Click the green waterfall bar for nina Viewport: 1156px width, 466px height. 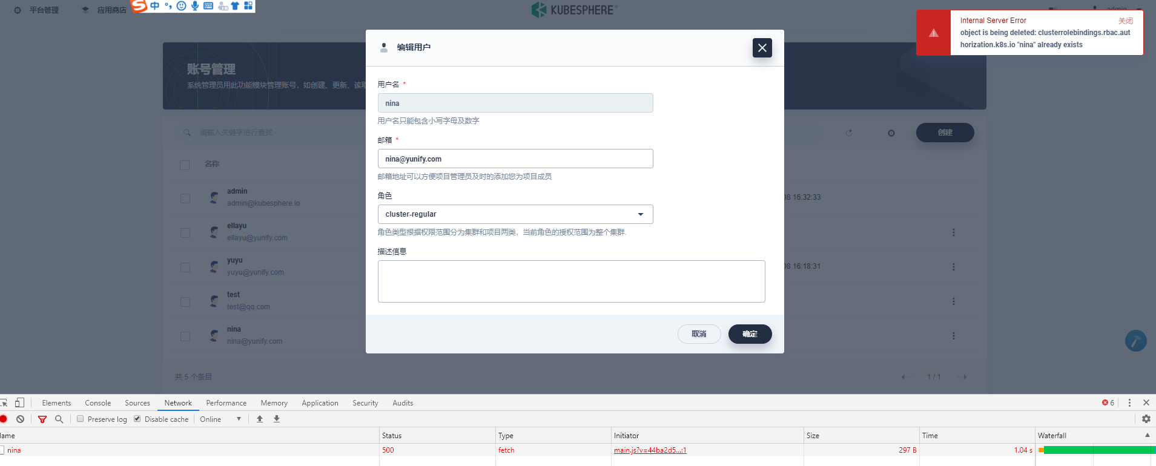(1099, 450)
